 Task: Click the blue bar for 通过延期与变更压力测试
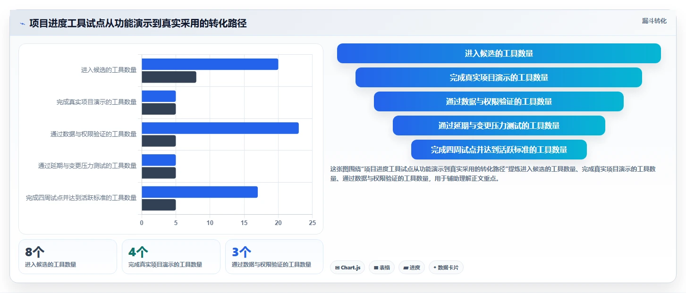click(x=159, y=160)
